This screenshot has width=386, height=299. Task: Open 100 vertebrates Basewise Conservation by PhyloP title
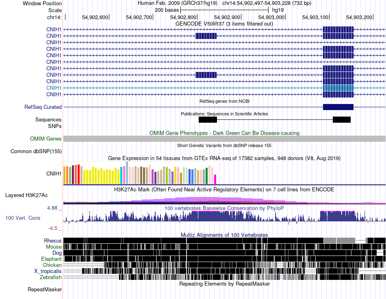pyautogui.click(x=224, y=208)
